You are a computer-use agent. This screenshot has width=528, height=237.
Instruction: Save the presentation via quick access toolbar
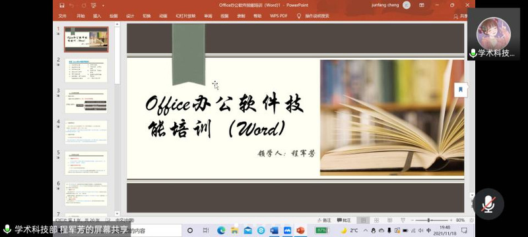click(61, 5)
